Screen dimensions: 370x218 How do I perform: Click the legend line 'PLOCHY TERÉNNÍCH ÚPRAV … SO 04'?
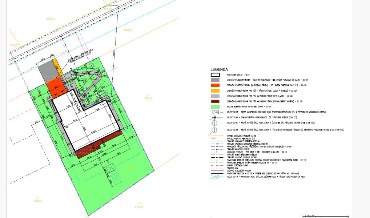click(x=249, y=107)
